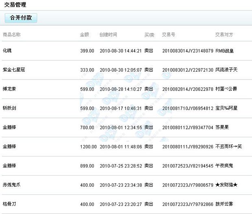This screenshot has width=252, height=214.
Task: Click the 交易号 column header
Action: (169, 35)
